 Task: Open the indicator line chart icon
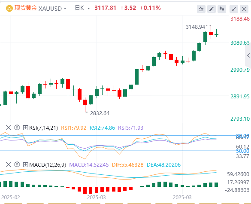[201, 9]
